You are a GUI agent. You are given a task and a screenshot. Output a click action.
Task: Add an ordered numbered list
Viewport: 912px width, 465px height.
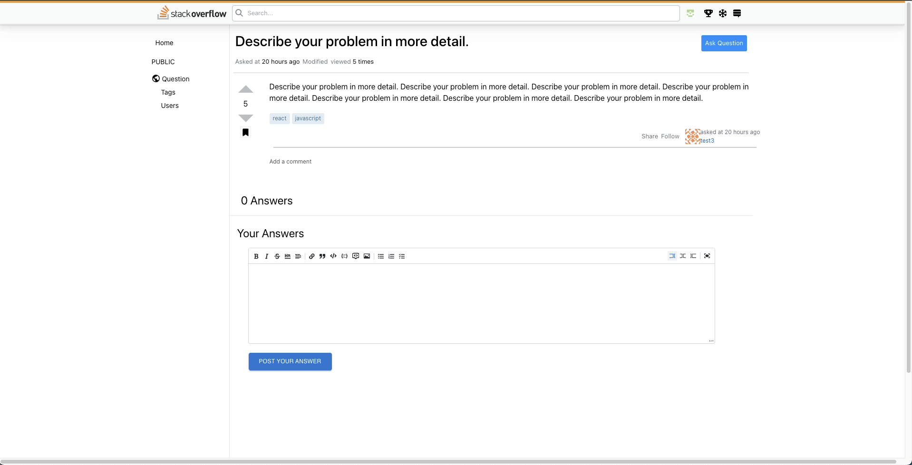tap(391, 256)
